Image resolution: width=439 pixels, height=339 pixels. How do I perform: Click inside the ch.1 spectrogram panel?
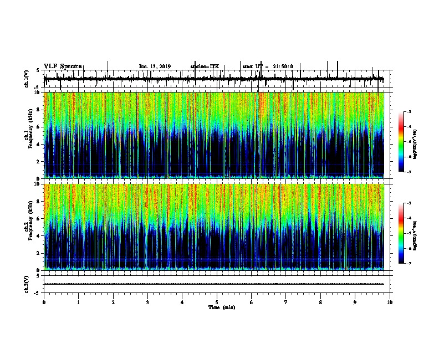tap(214, 135)
